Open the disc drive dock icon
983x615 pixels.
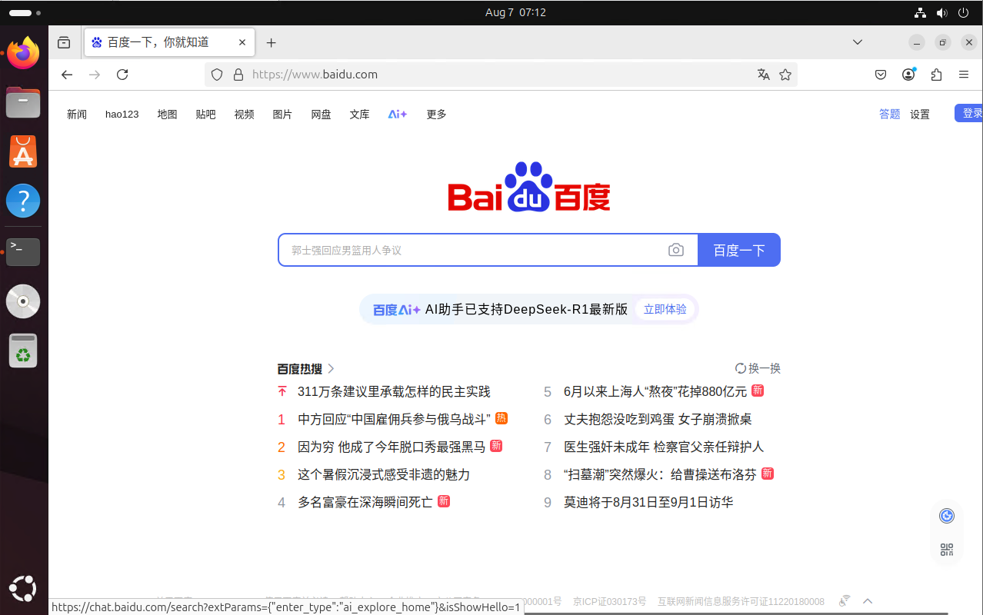click(x=23, y=301)
